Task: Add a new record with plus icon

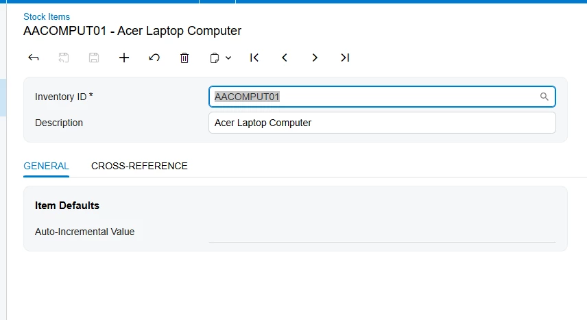Action: click(124, 58)
